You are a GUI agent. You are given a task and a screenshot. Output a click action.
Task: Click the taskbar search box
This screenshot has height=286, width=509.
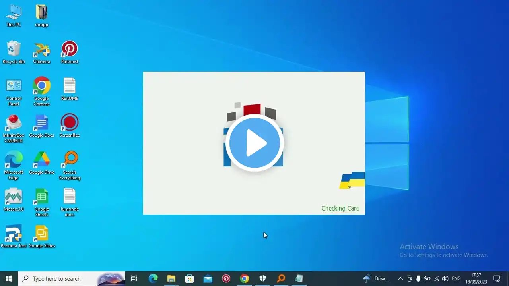click(72, 278)
